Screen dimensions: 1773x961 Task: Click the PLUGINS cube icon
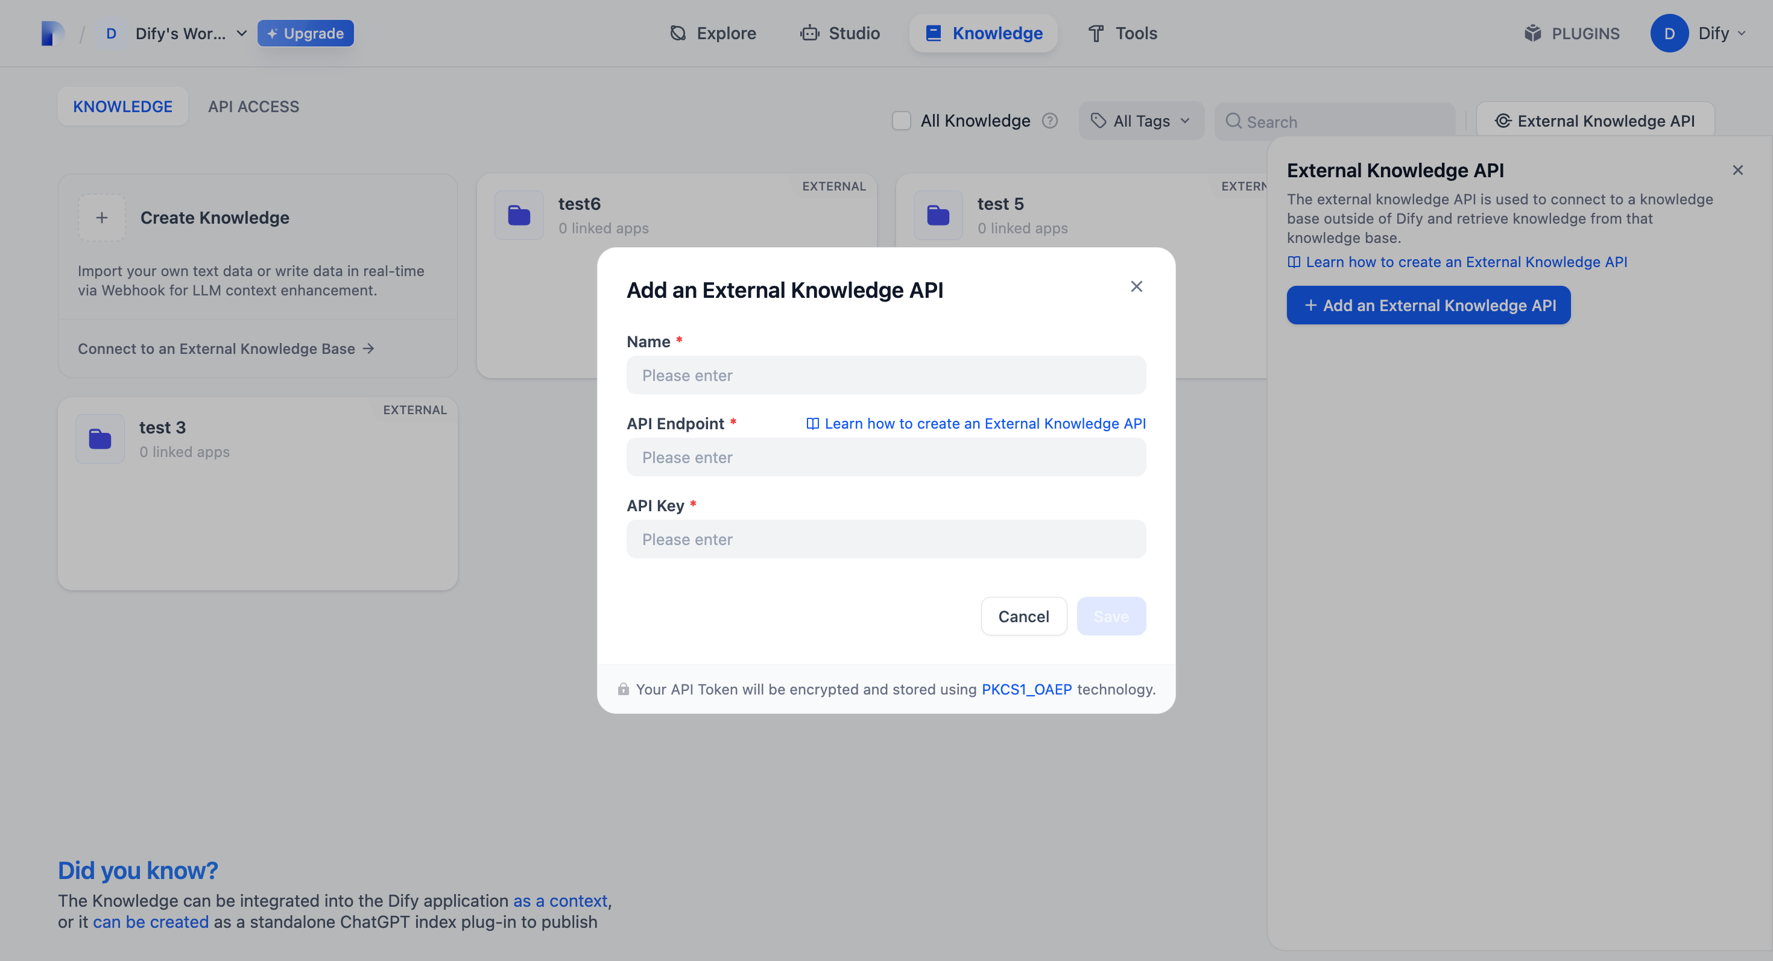click(x=1533, y=33)
